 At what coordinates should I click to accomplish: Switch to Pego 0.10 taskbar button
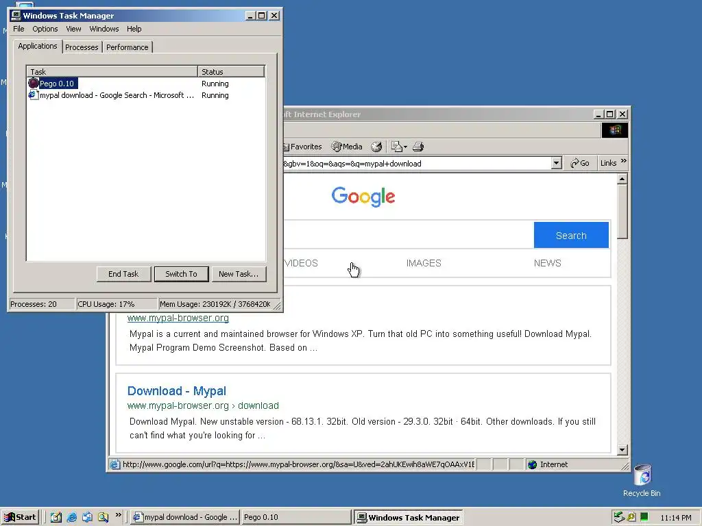(x=296, y=518)
